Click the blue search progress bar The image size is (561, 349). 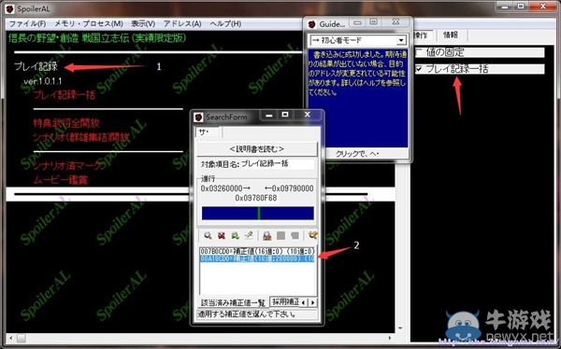[x=258, y=214]
